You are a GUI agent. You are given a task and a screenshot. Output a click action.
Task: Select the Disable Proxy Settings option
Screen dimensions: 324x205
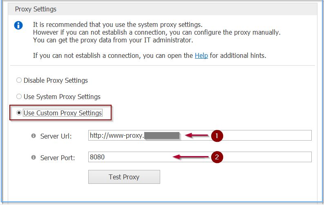[19, 80]
